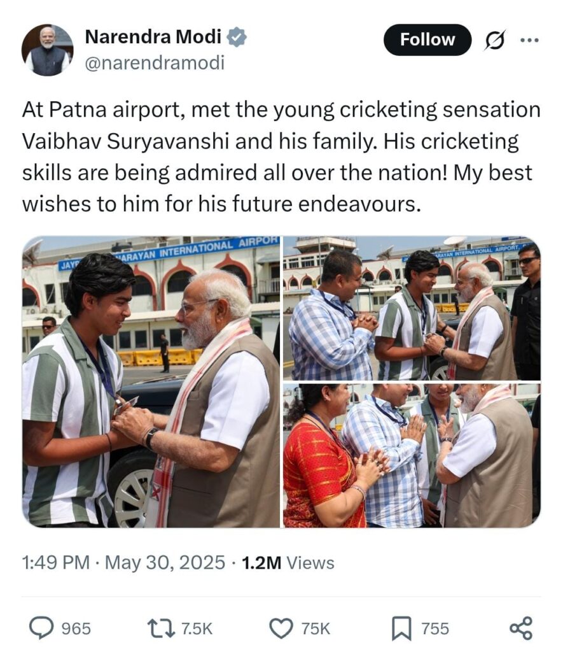Viewport: 563px width, 652px height.
Task: Click the Narendra Modi display name
Action: click(153, 36)
